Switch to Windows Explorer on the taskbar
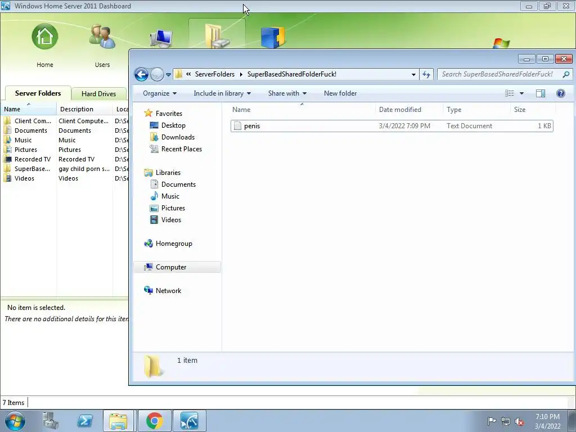Screen dimensions: 576x432 tap(118, 421)
